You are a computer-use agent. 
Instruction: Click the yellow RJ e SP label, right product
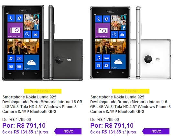coord(131,91)
